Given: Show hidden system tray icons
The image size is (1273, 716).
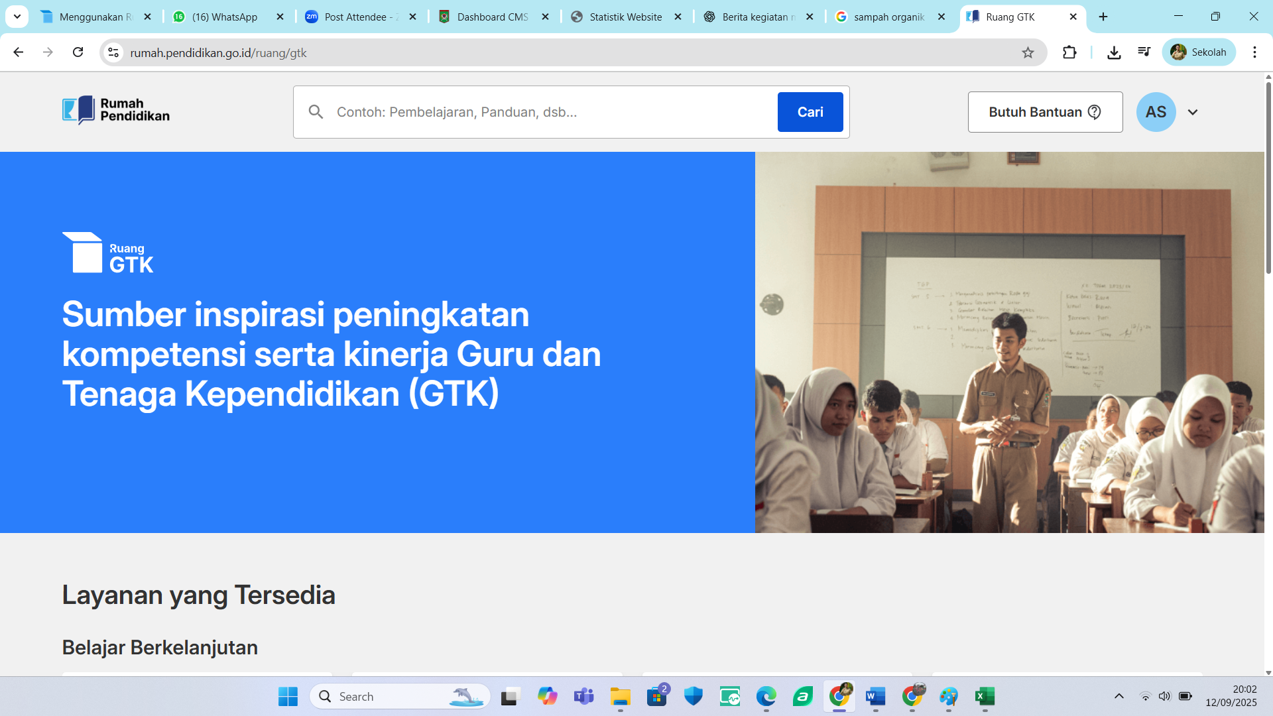Looking at the screenshot, I should 1119,696.
